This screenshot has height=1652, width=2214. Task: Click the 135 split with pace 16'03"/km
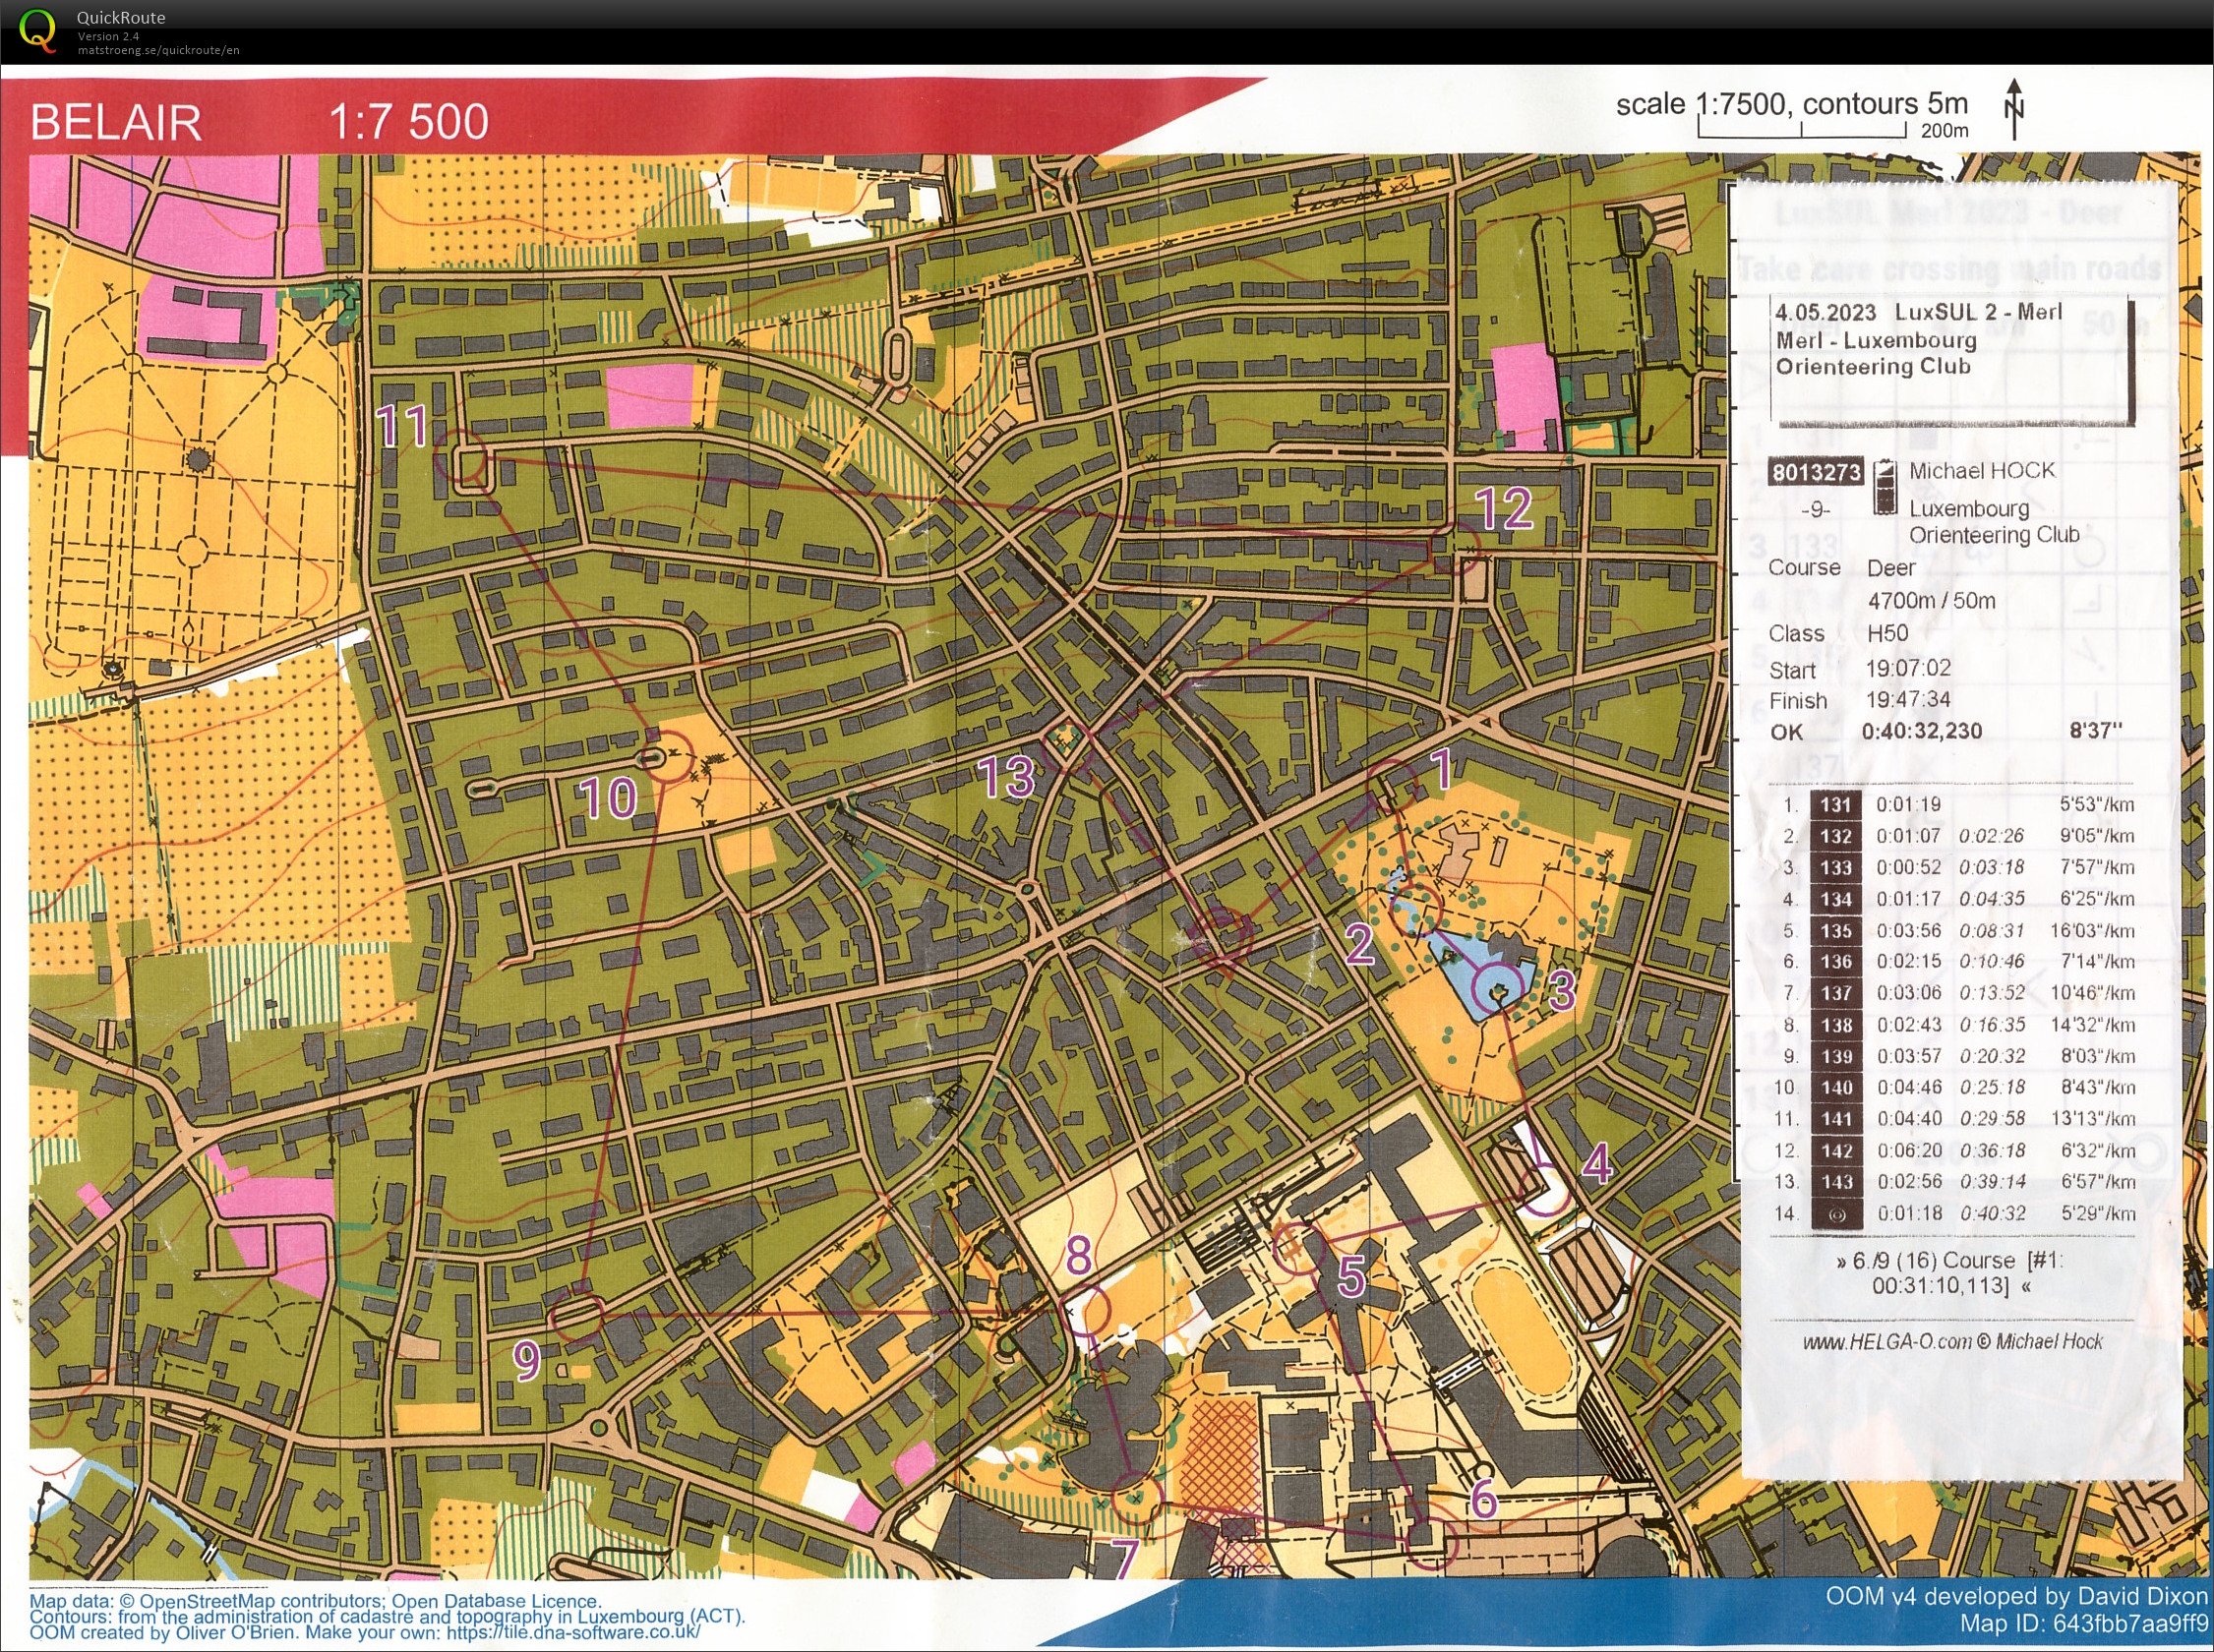tap(1957, 931)
